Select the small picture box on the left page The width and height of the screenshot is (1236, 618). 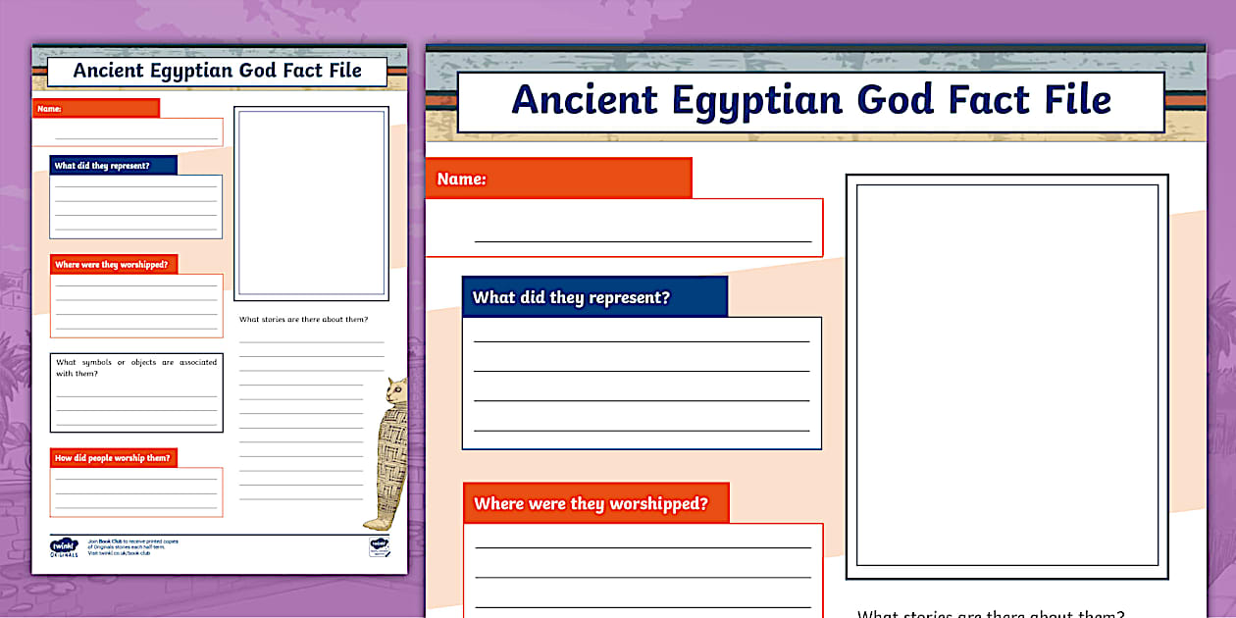(x=311, y=203)
